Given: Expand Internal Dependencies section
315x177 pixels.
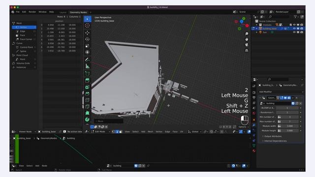Looking at the screenshot, I should 276,141.
